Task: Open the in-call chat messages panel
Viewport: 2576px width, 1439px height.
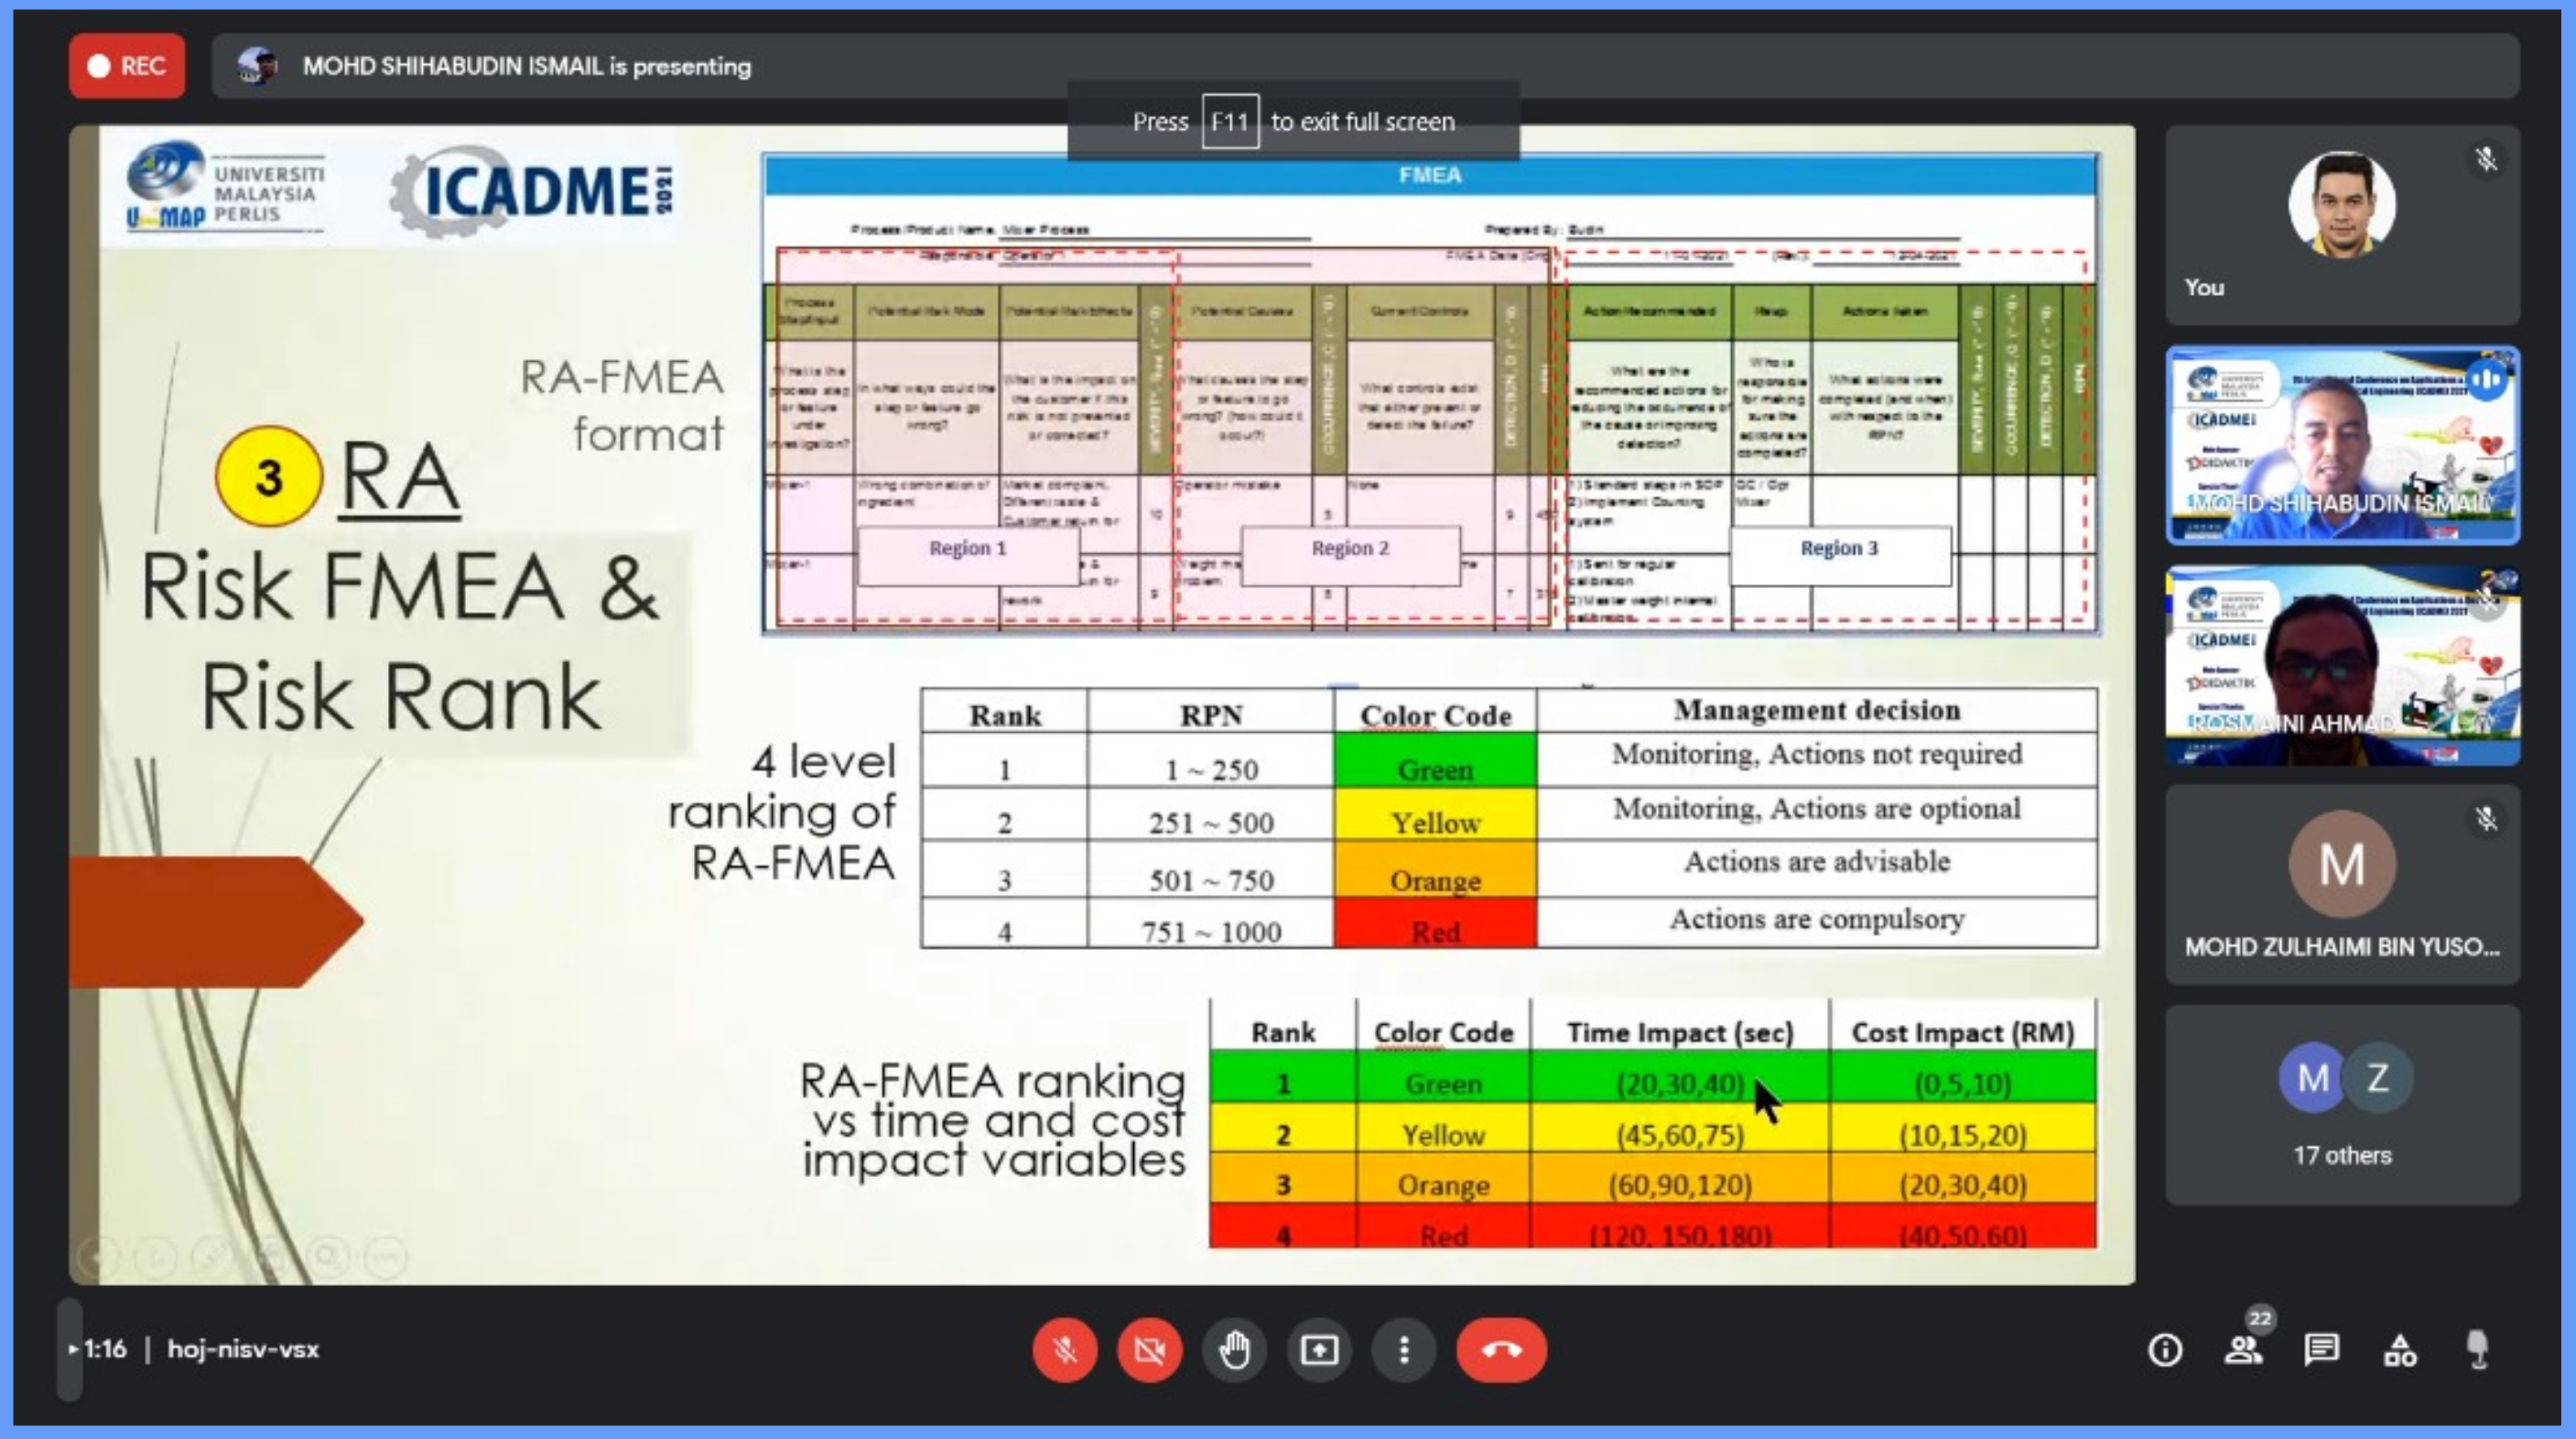Action: [2321, 1350]
